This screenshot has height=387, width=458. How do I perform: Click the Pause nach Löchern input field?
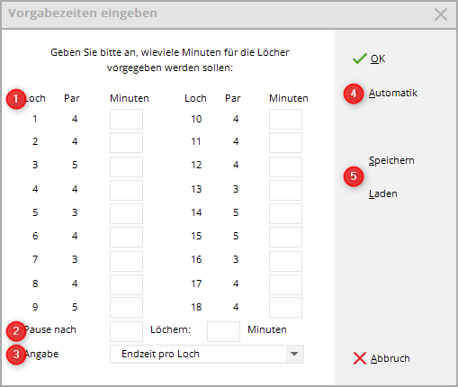[126, 331]
